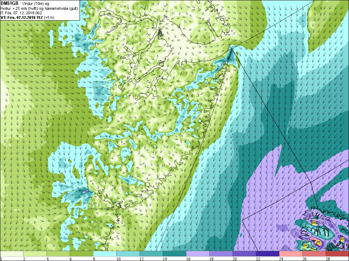Select the lavender 16–18 m/s legend swatch

point(198,254)
